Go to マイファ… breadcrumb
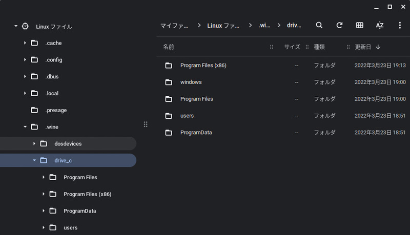The width and height of the screenshot is (410, 235). tap(174, 26)
